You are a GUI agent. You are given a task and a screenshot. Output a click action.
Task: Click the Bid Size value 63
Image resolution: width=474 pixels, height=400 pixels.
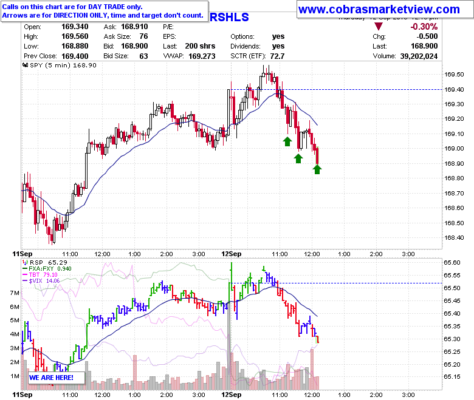(143, 56)
